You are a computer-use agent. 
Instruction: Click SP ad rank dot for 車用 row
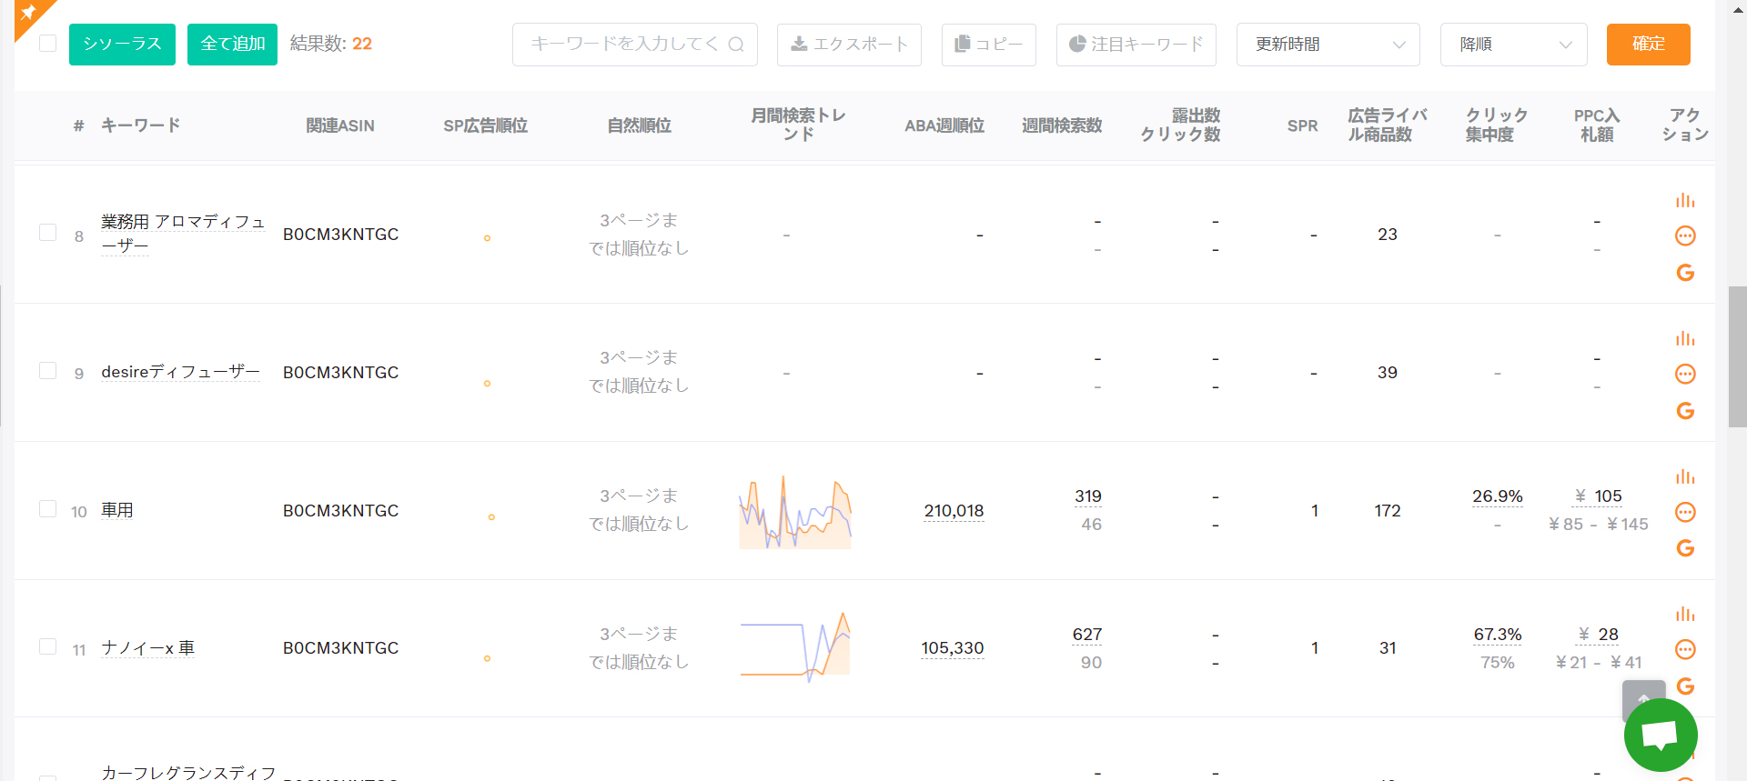[x=491, y=517]
